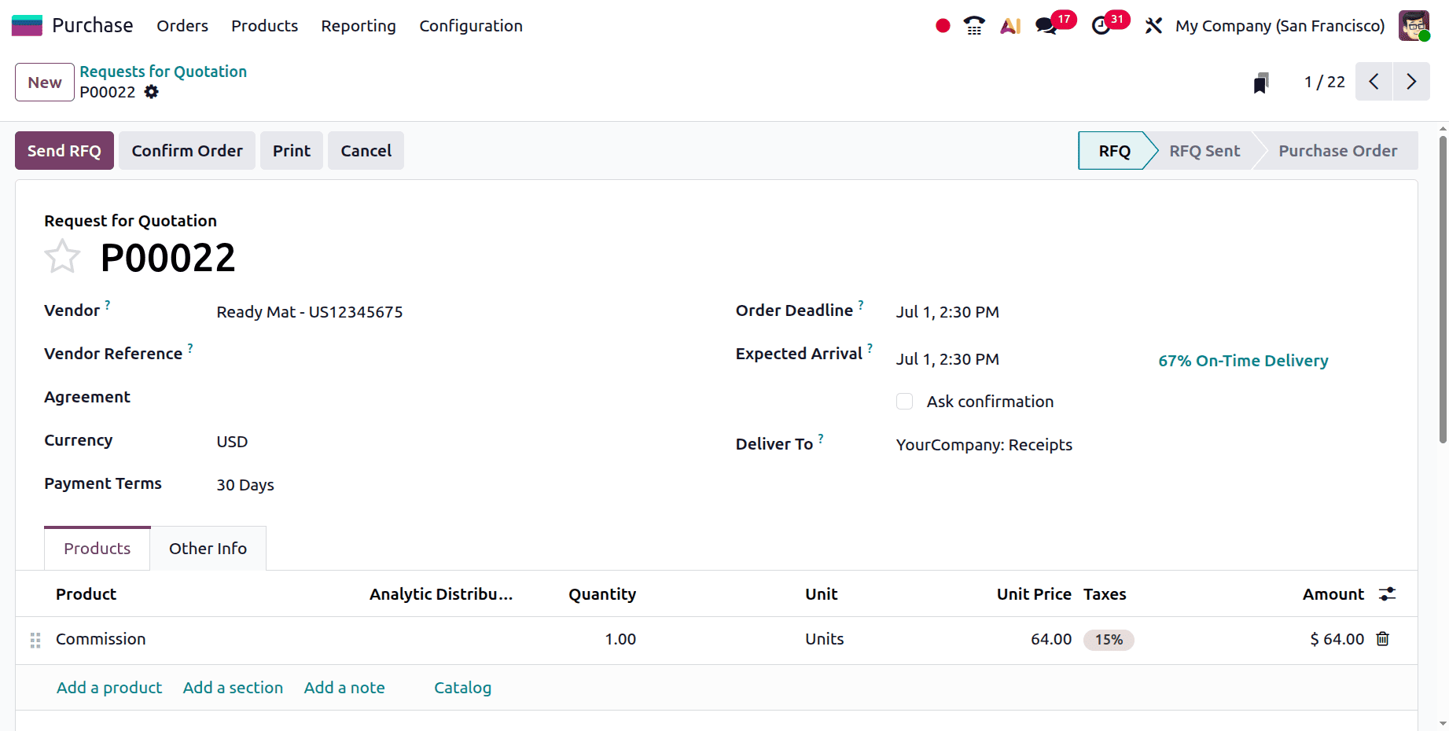The image size is (1449, 731).
Task: Open the gear actions menu next to P00022
Action: (x=151, y=92)
